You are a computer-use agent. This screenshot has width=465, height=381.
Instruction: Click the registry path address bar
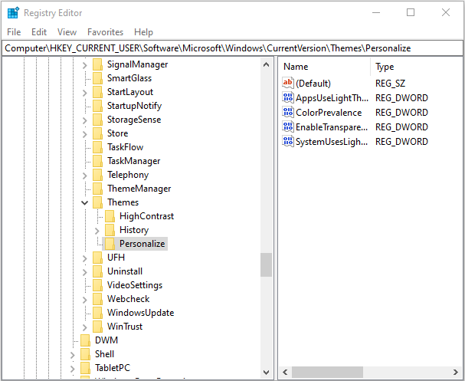click(x=230, y=48)
